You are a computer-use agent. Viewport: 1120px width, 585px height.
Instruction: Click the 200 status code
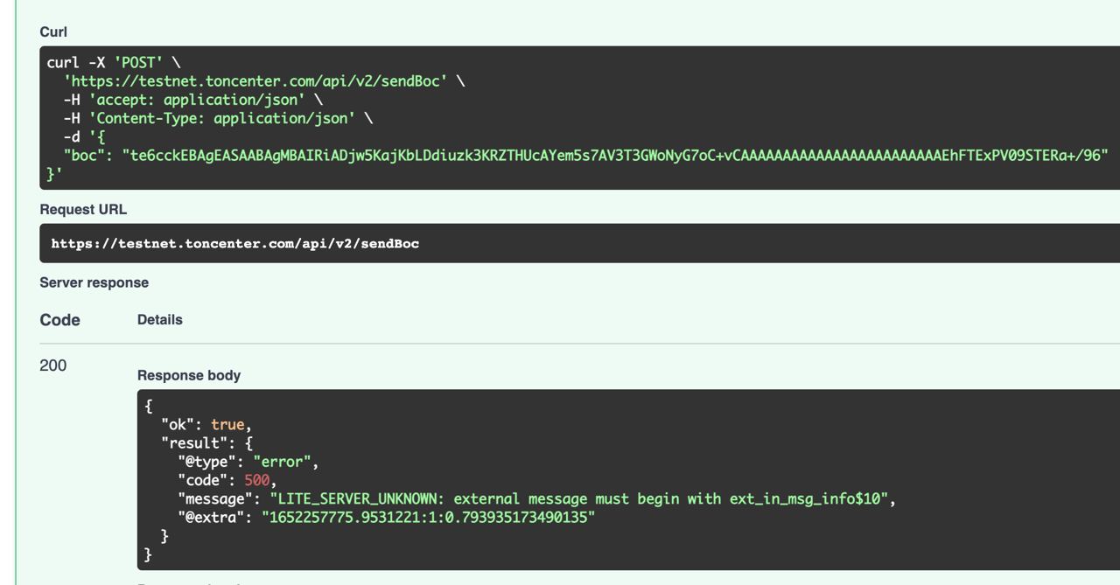click(x=52, y=366)
